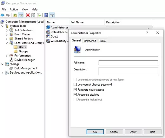The width and height of the screenshot is (165, 138).
Task: Click the DefaultAccount user icon
Action: tap(48, 32)
